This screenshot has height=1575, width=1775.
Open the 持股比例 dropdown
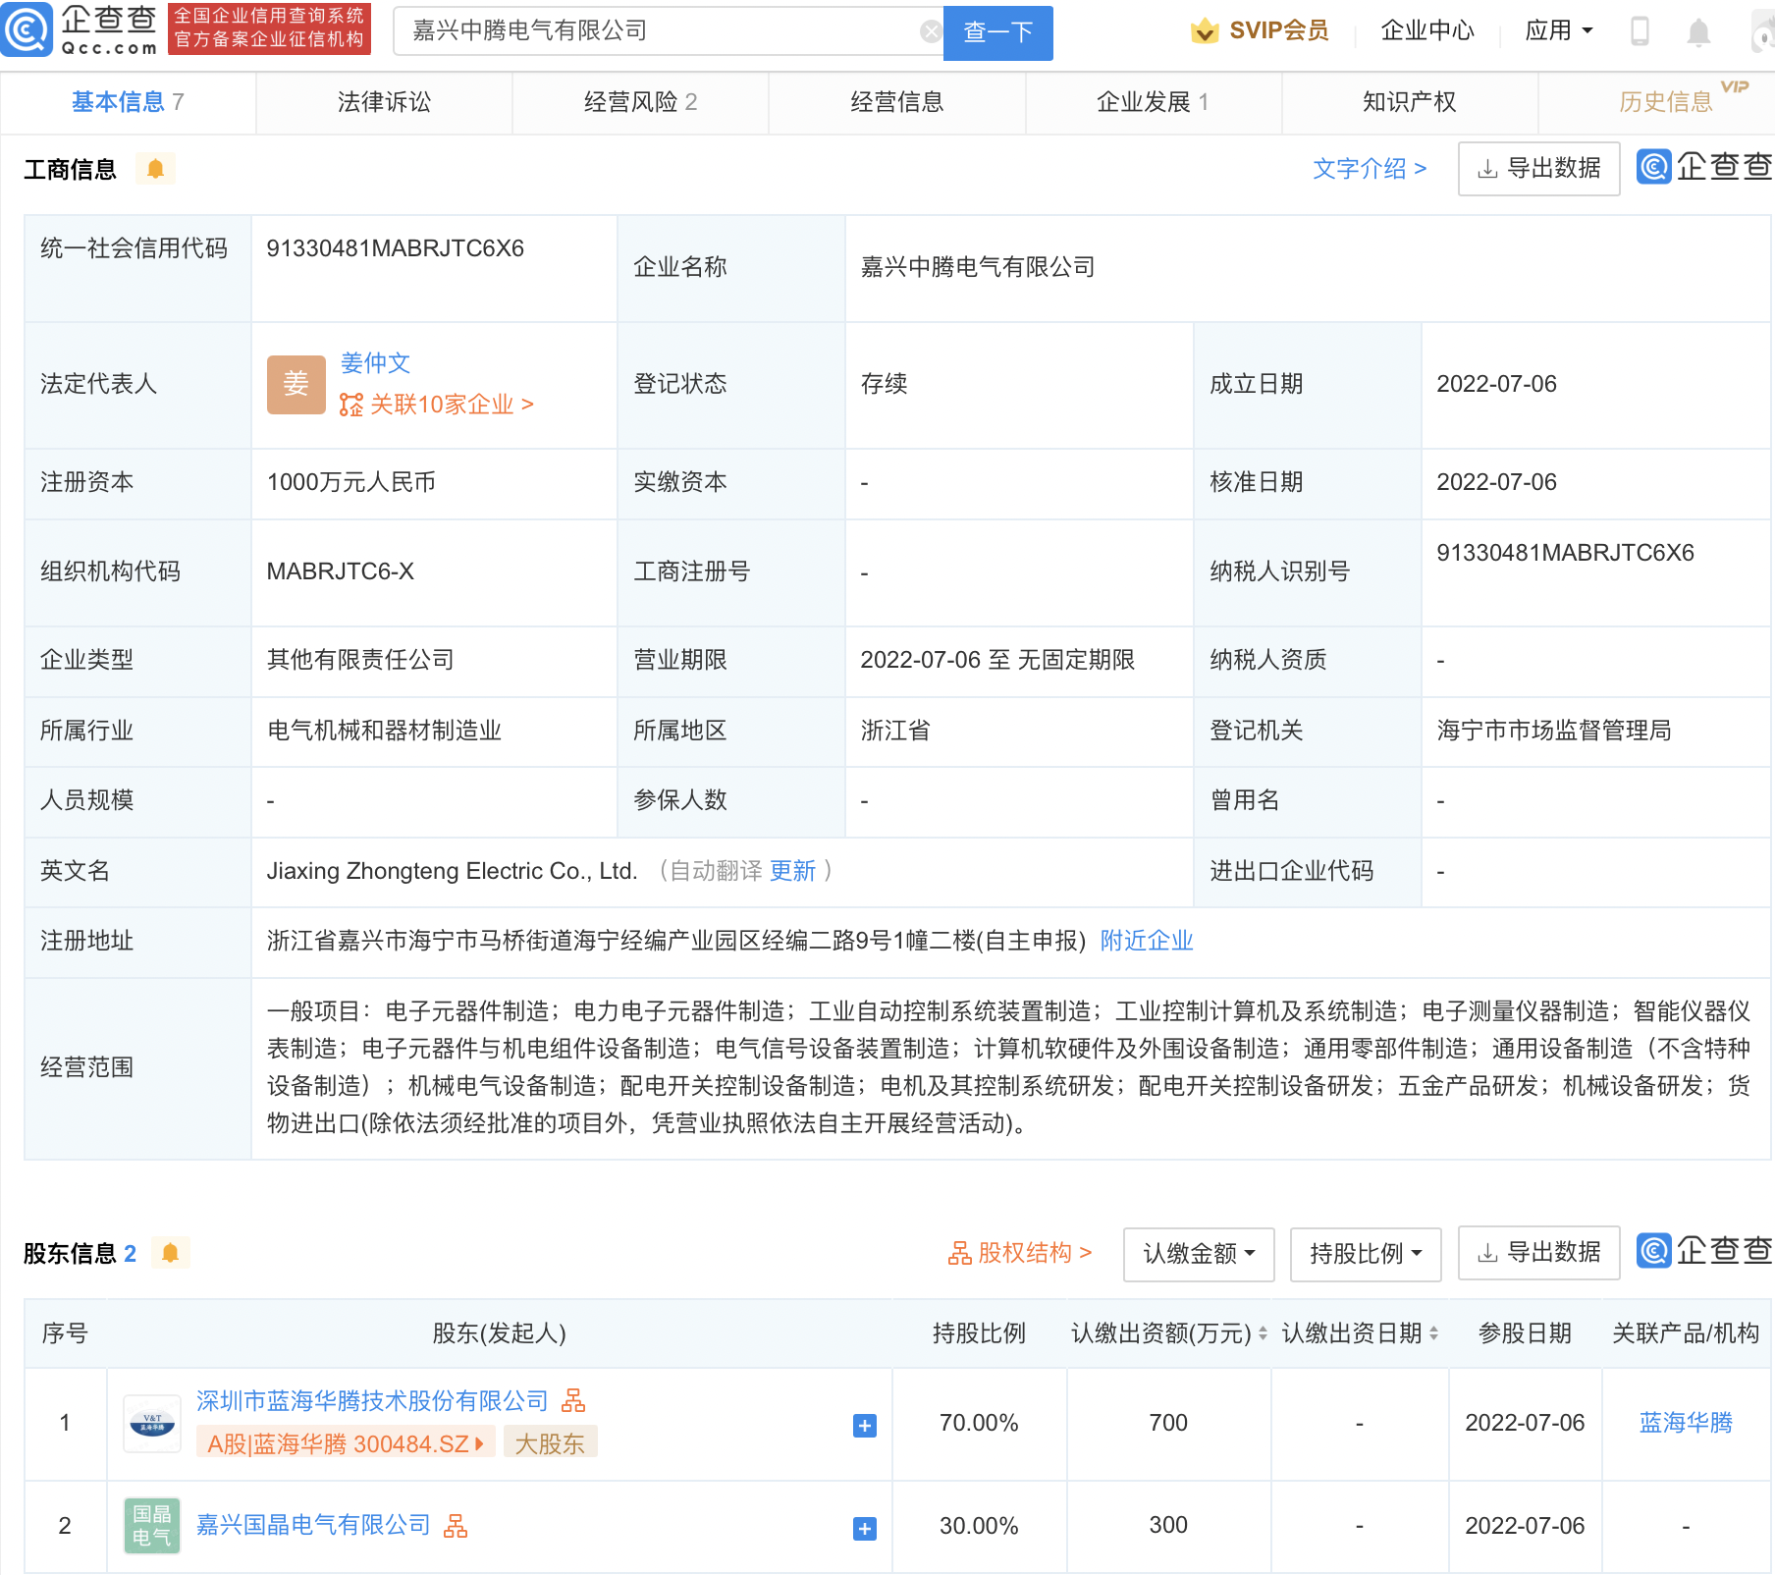click(x=1365, y=1254)
